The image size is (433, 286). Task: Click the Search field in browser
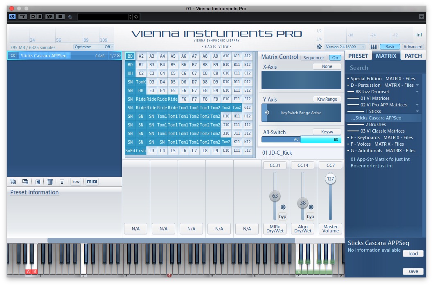[x=384, y=68]
